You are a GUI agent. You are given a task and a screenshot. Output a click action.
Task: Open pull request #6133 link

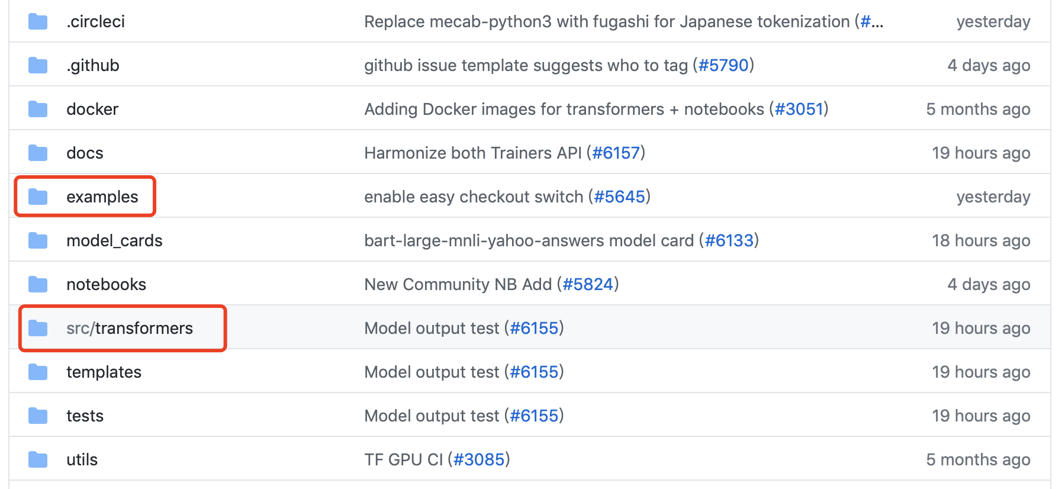[x=729, y=241]
